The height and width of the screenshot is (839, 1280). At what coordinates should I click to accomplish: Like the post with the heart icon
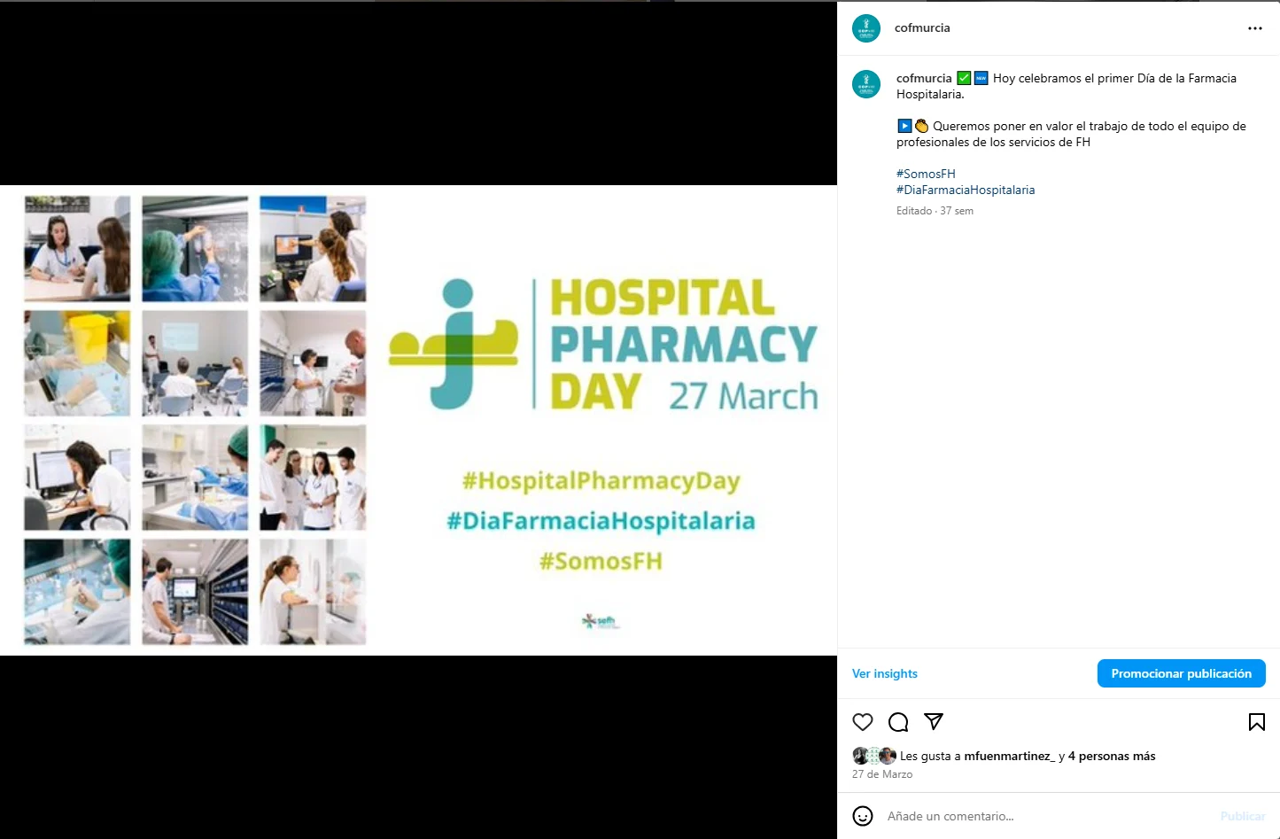tap(863, 722)
